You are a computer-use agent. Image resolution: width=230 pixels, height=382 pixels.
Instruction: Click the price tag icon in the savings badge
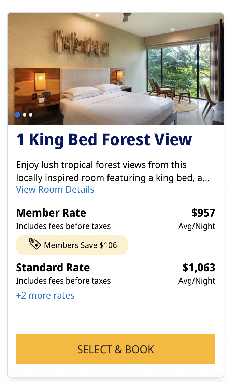35,245
